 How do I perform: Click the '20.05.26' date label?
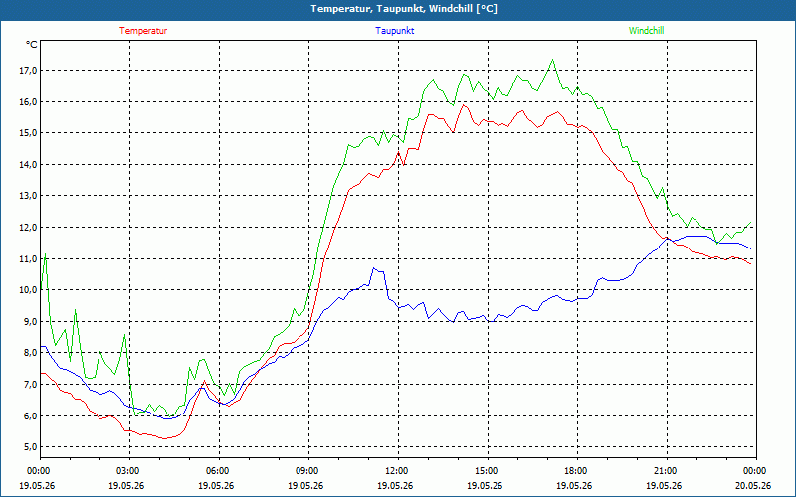(x=754, y=486)
